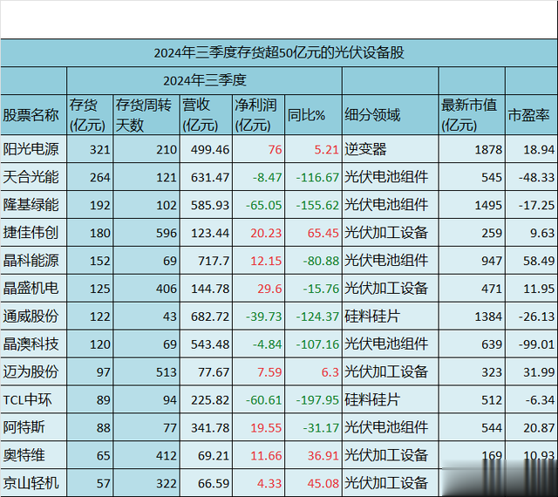Click revenue value 499.46

pyautogui.click(x=210, y=149)
